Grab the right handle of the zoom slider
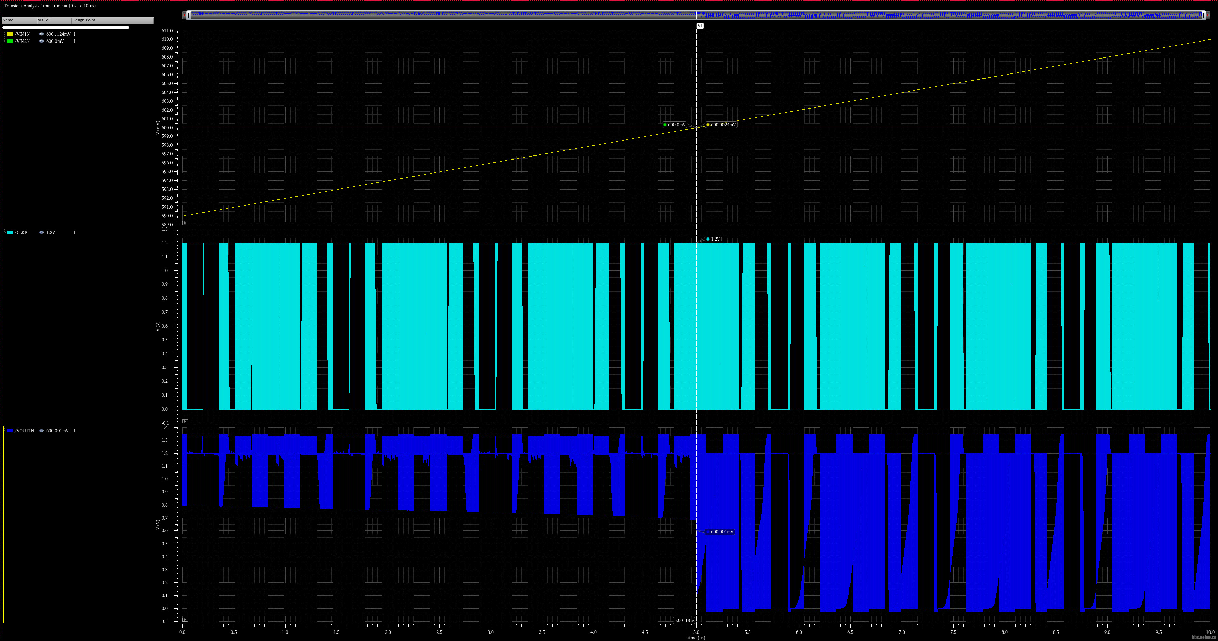The image size is (1218, 641). tap(1204, 16)
